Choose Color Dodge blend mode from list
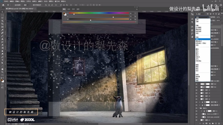The image size is (223, 125). pos(198,41)
